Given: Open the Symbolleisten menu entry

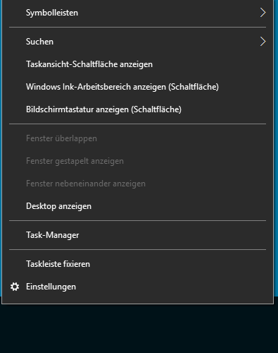Looking at the screenshot, I should click(137, 13).
